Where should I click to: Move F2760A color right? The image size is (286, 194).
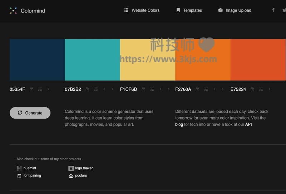(x=222, y=89)
